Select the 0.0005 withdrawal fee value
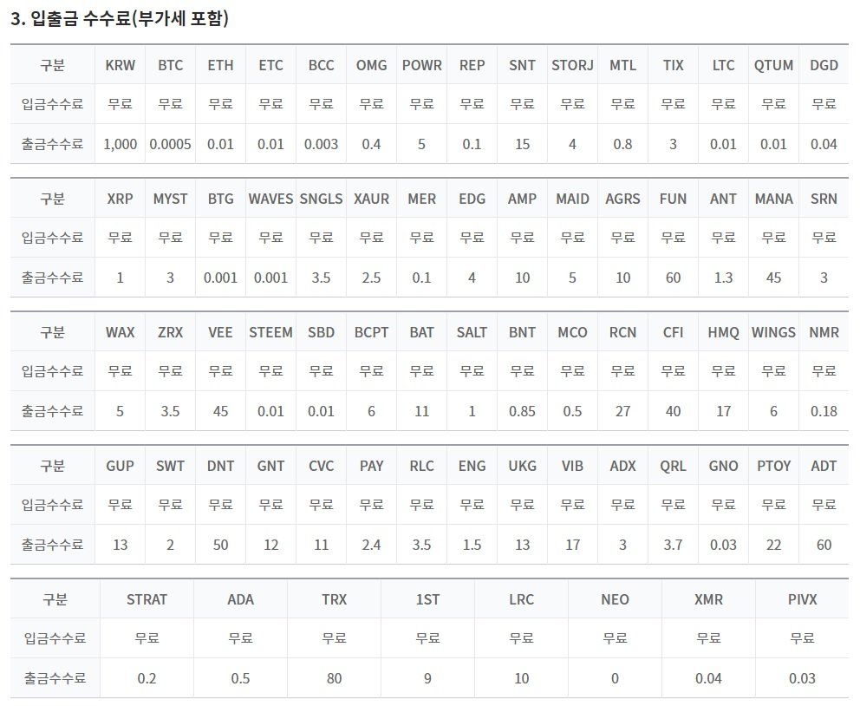The width and height of the screenshot is (860, 706). [170, 144]
